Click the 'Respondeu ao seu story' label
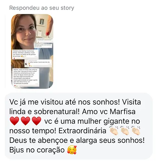This screenshot has width=162, height=162. coord(42,8)
